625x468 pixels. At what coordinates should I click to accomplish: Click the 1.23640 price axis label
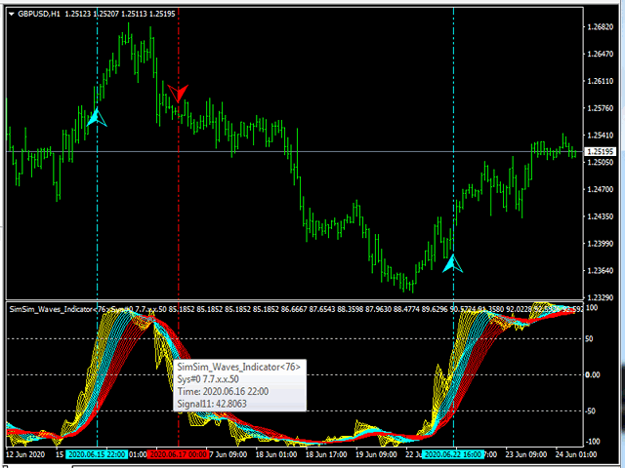(601, 271)
